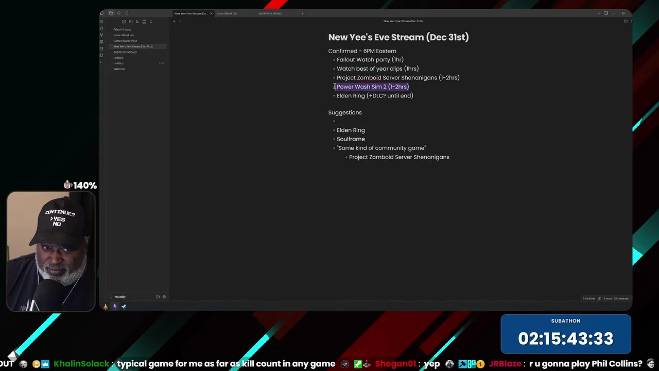Click the 'Confirmed - 6PM Eastern' line
The image size is (659, 371).
coord(362,51)
